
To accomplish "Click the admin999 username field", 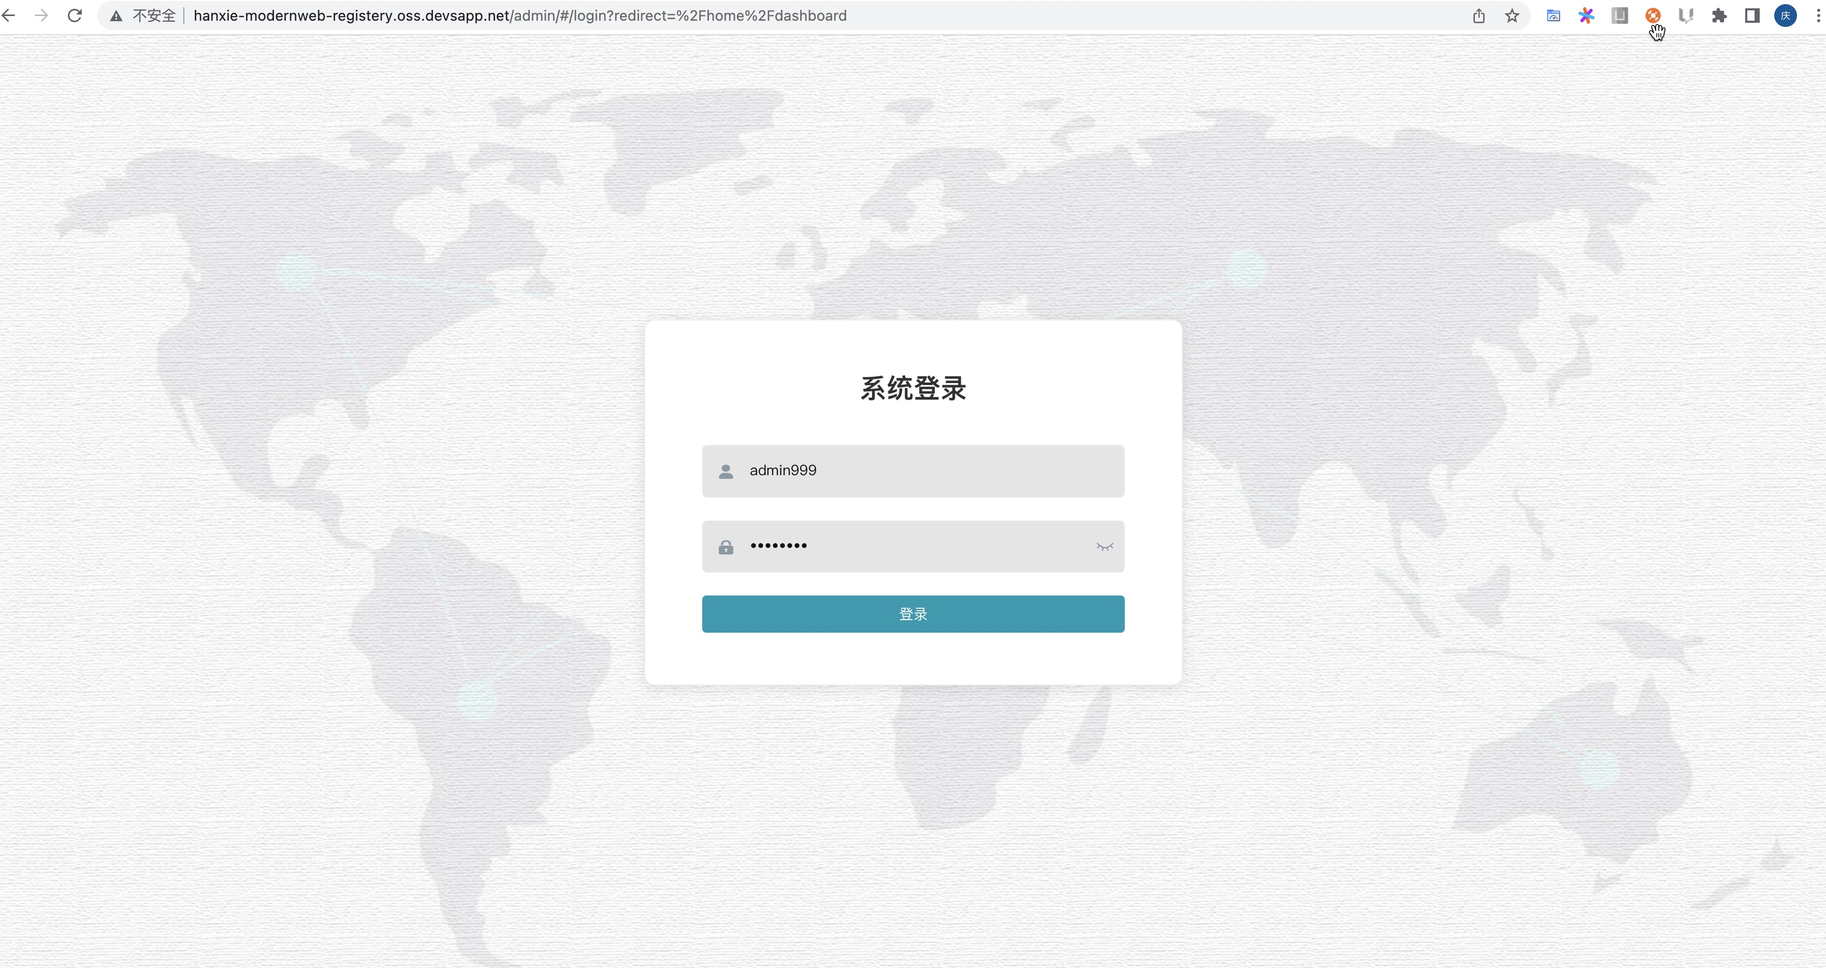I will click(921, 471).
